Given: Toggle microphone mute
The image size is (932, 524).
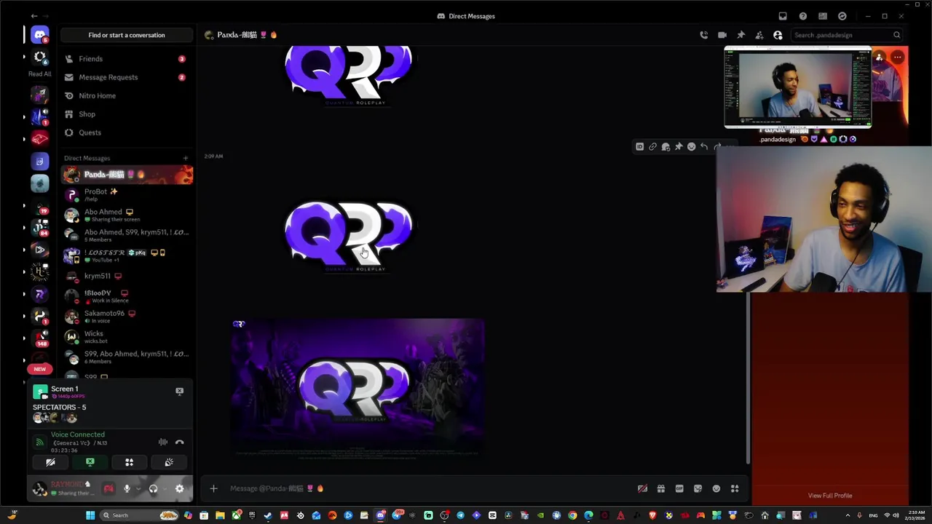Looking at the screenshot, I should point(126,489).
